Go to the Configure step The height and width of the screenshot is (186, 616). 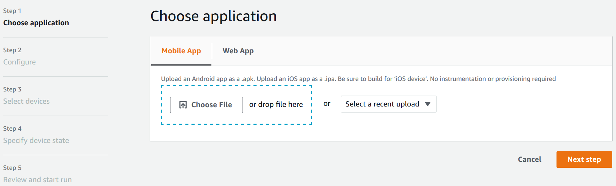20,62
